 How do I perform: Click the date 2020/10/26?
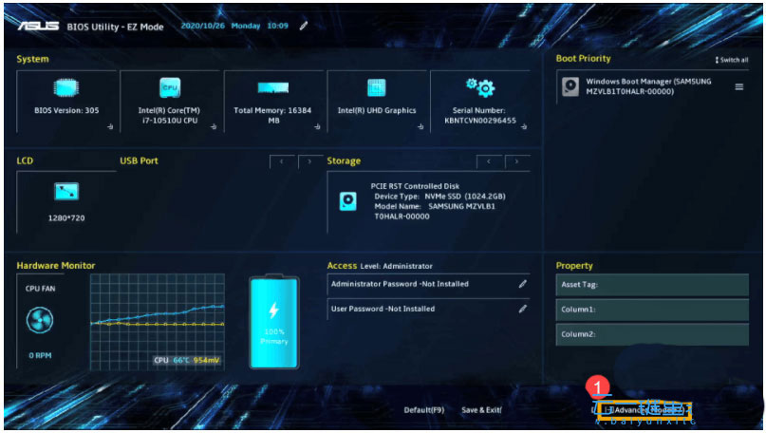pos(203,26)
